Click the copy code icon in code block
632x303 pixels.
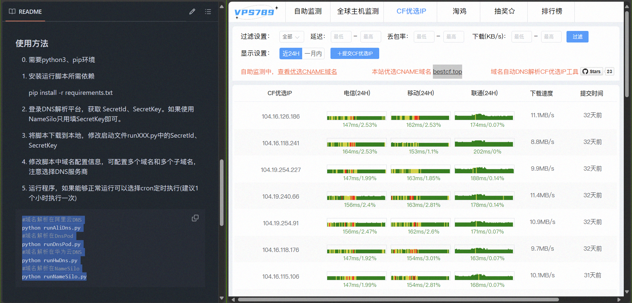tap(195, 218)
